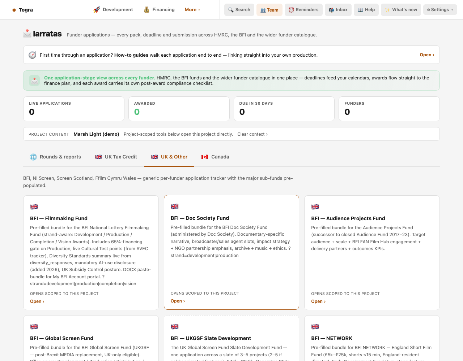Open the how-to guides banner link

427,55
